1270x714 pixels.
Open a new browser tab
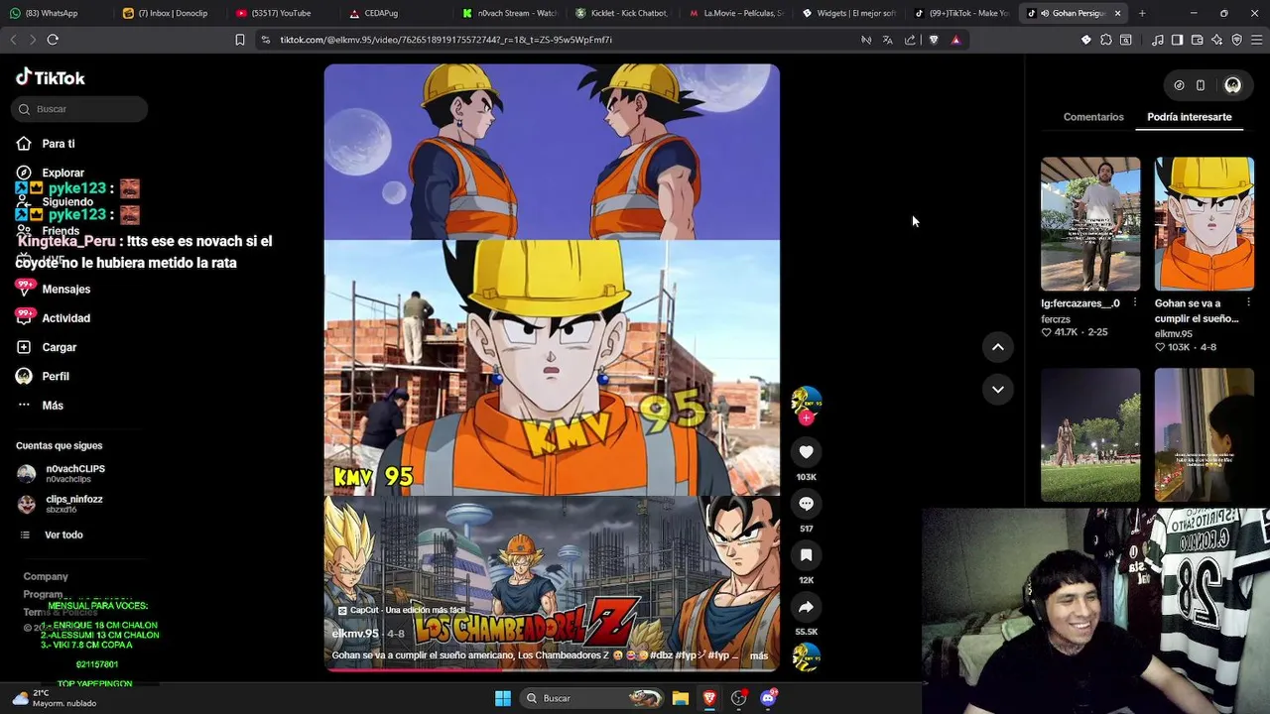pos(1142,13)
